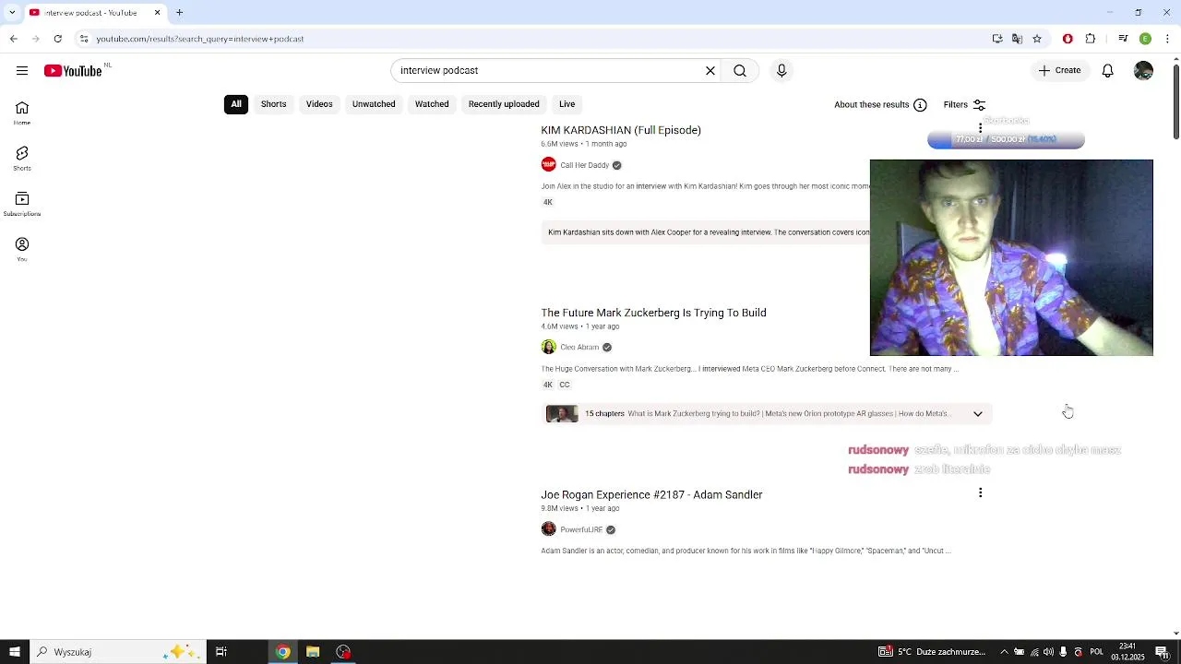The height and width of the screenshot is (664, 1181).
Task: Open the Chrome profile avatar
Action: [x=1145, y=39]
